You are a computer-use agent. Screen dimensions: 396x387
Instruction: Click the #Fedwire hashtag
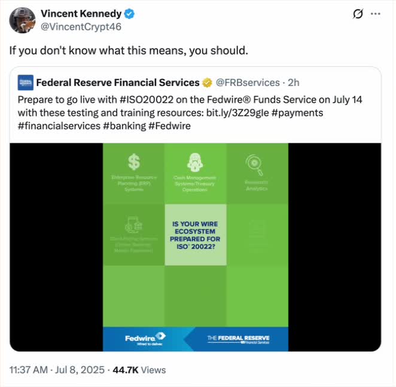169,126
